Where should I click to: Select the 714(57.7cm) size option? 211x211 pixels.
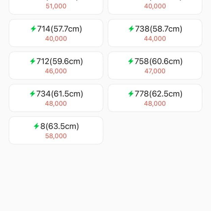click(x=60, y=29)
